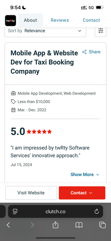Open the filter settings icon

click(100, 31)
